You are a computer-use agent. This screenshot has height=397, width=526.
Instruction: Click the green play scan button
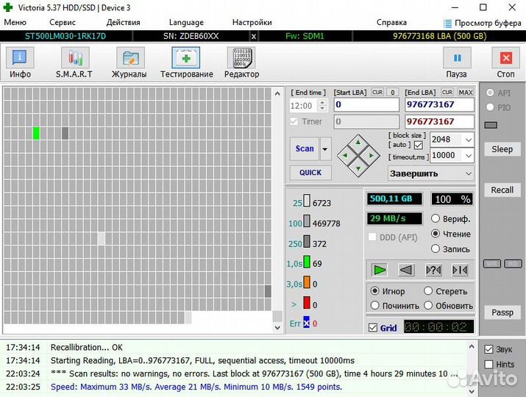380,270
